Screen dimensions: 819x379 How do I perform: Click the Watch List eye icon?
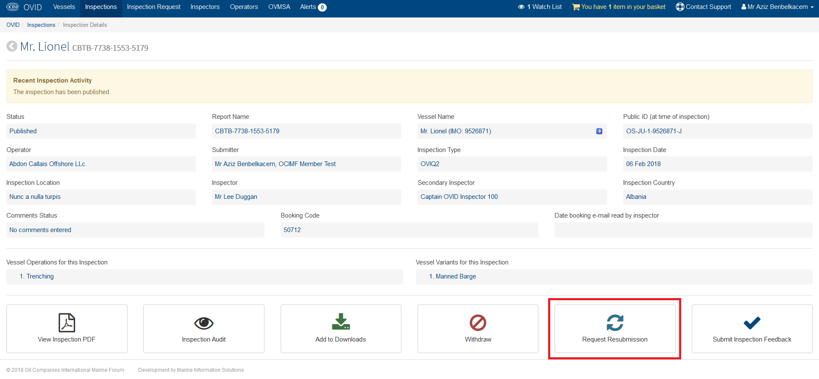(x=521, y=7)
